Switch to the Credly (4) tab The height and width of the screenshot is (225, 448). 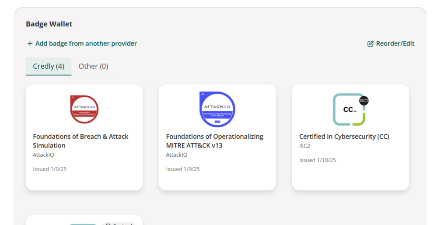(x=49, y=67)
